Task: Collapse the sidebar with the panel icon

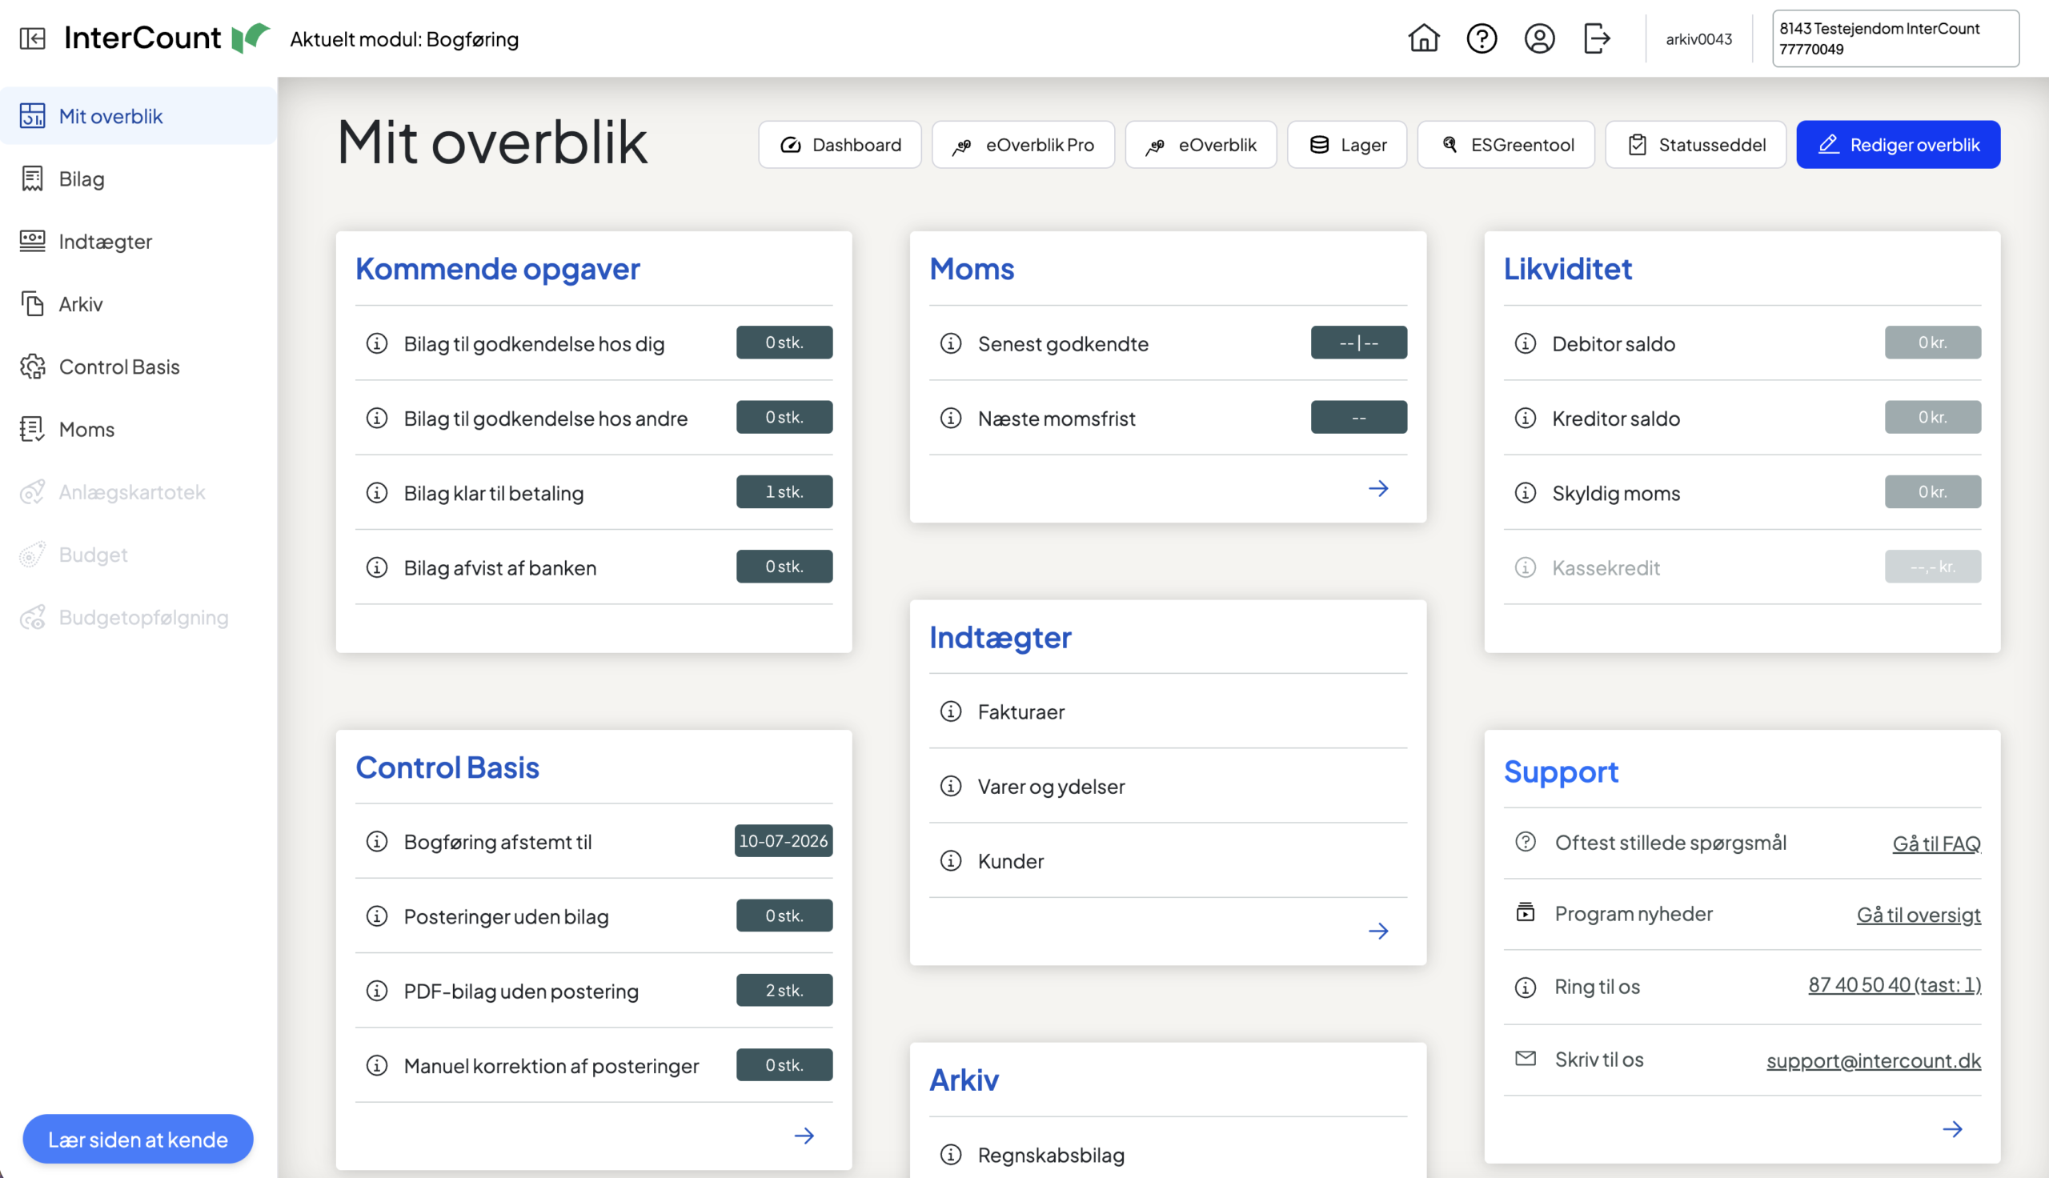Action: click(x=32, y=38)
